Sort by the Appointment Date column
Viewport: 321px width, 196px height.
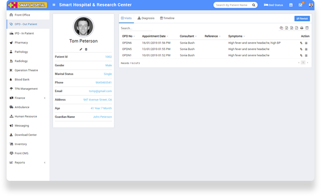tap(155, 36)
